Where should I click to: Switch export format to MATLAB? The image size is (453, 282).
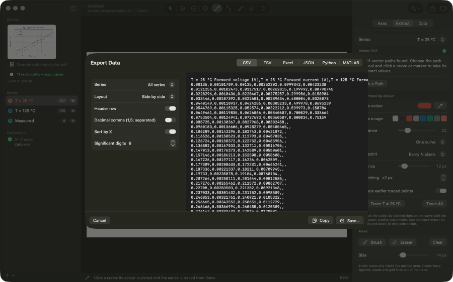tap(351, 63)
